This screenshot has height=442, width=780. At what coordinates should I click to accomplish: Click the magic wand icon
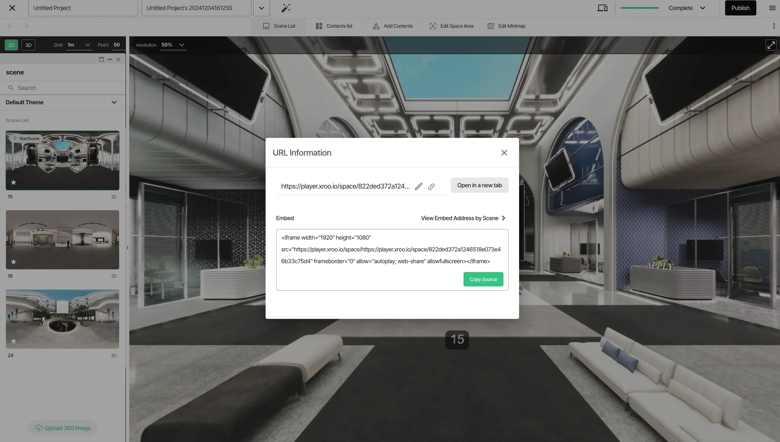[286, 8]
